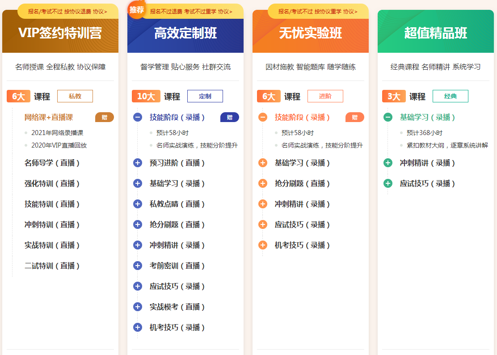Expand 抢分刷题（直播）in 无忧实验班
Screen dimensions: 497x355
point(262,183)
